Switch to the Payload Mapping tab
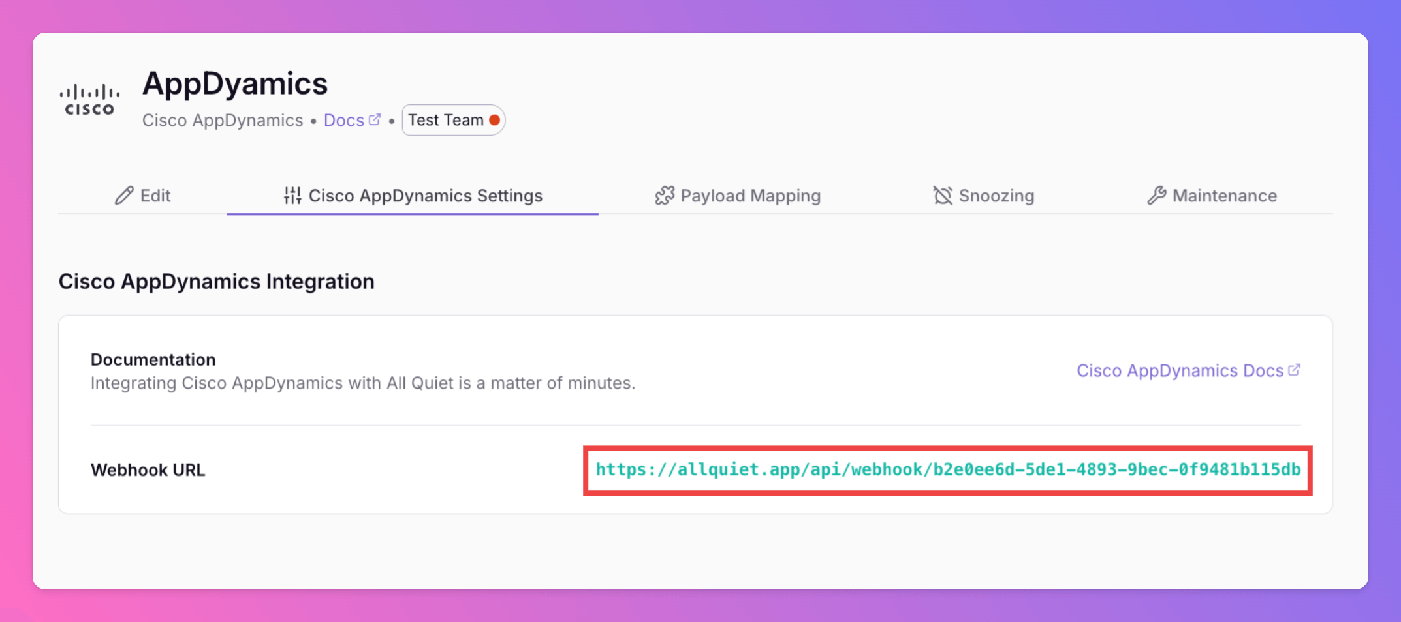This screenshot has width=1401, height=622. pos(738,196)
